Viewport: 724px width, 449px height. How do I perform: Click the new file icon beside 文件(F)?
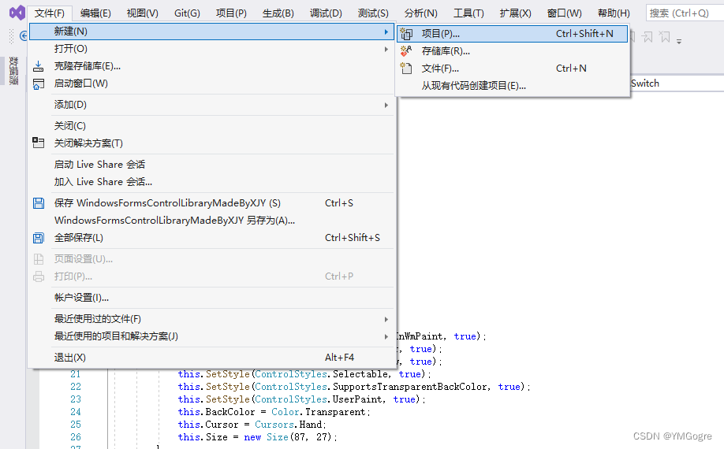[x=406, y=69]
